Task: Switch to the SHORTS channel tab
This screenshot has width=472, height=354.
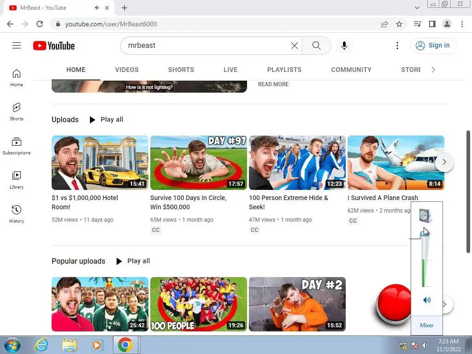Action: click(x=181, y=70)
